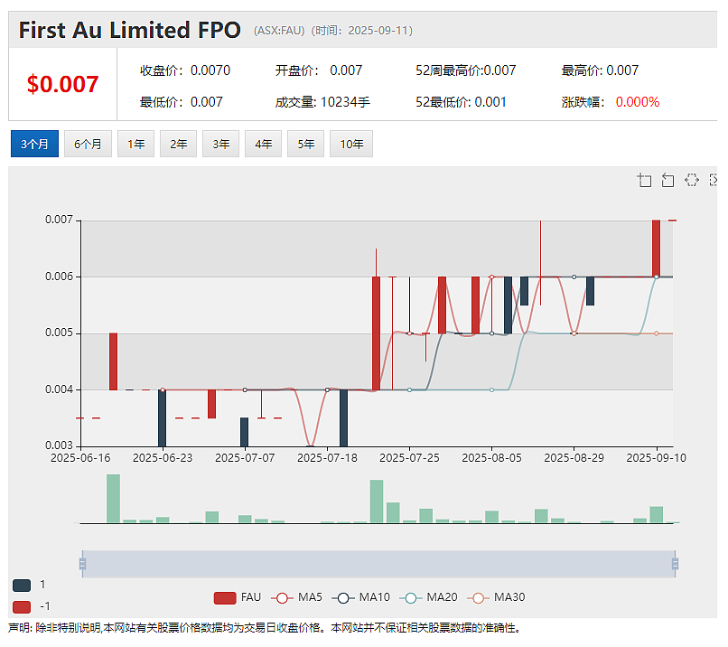728x647 pixels.
Task: Activate the area zoom tool icon
Action: [x=644, y=180]
